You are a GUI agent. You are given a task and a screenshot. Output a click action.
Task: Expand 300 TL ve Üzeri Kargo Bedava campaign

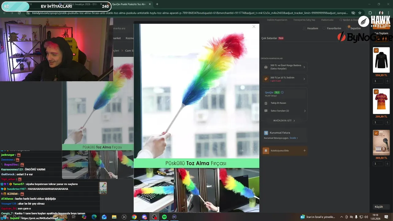pyautogui.click(x=285, y=67)
